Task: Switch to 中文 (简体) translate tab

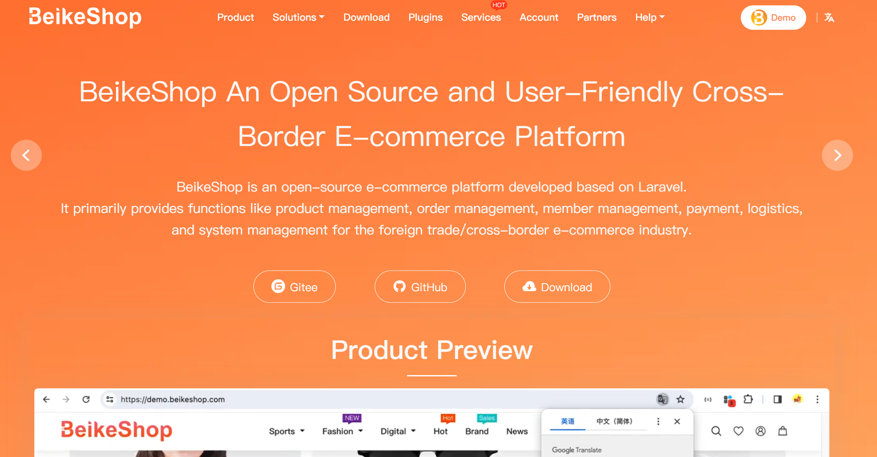Action: (x=614, y=421)
